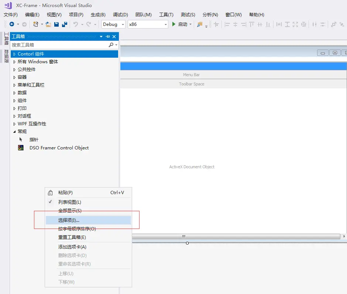Open the x86 platform dropdown
Screen dimensions: 347x294
coord(165,24)
